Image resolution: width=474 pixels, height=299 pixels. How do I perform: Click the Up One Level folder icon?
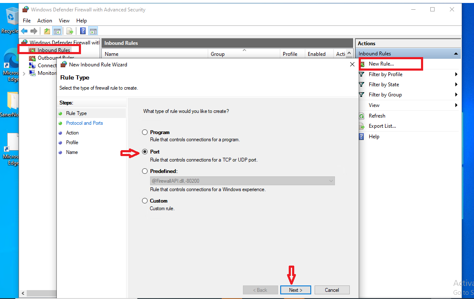[47, 31]
